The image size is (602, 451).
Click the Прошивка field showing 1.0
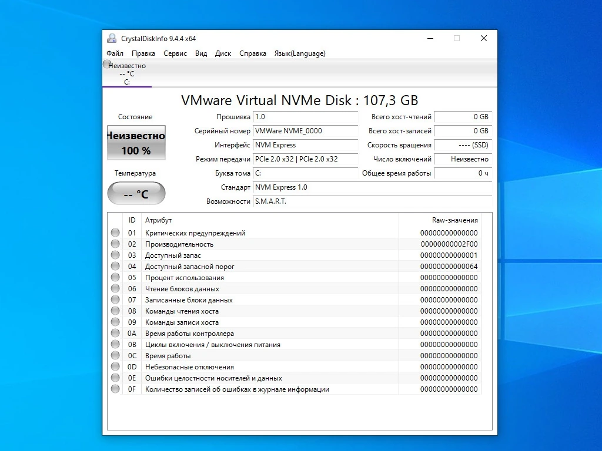coord(305,117)
